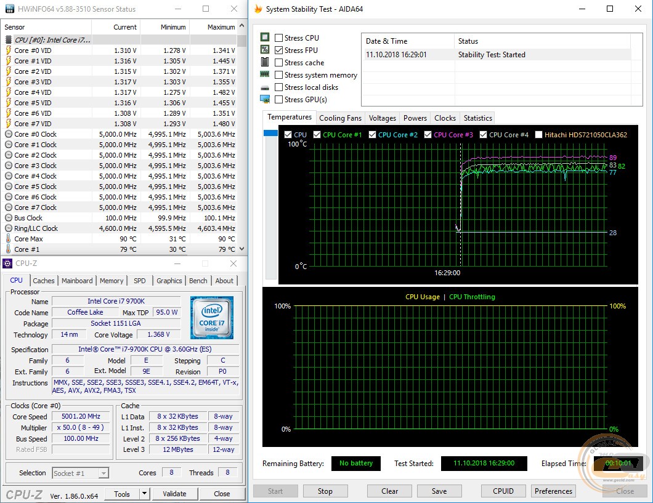
Task: Click the Current column header
Action: (116, 26)
